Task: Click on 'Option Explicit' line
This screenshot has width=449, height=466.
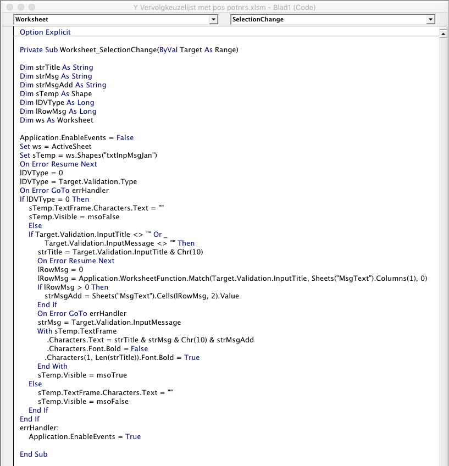Action: (x=45, y=32)
